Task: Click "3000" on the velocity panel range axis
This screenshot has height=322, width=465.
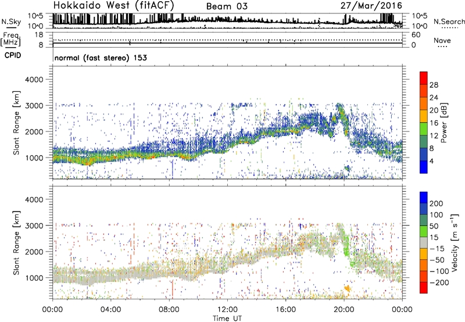Action: (34, 226)
